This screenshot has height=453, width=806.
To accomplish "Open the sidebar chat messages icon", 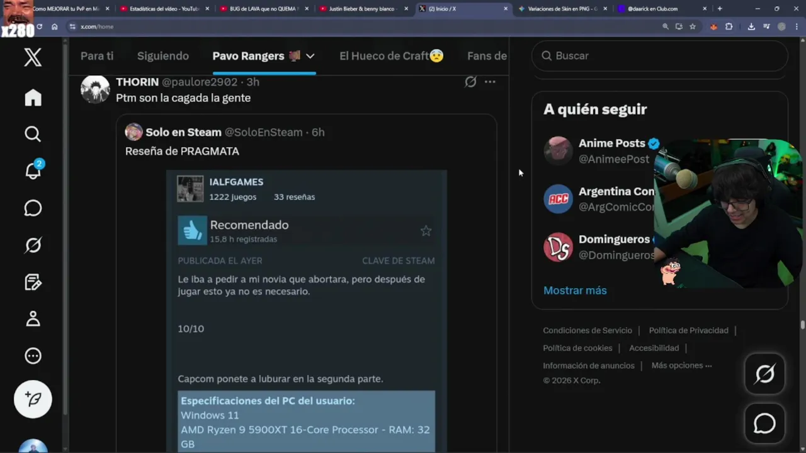I will click(x=33, y=208).
